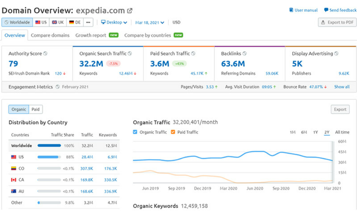Screen dimensions: 357x217
Task: Click info icon beside Engagement Metrics
Action: 58,87
